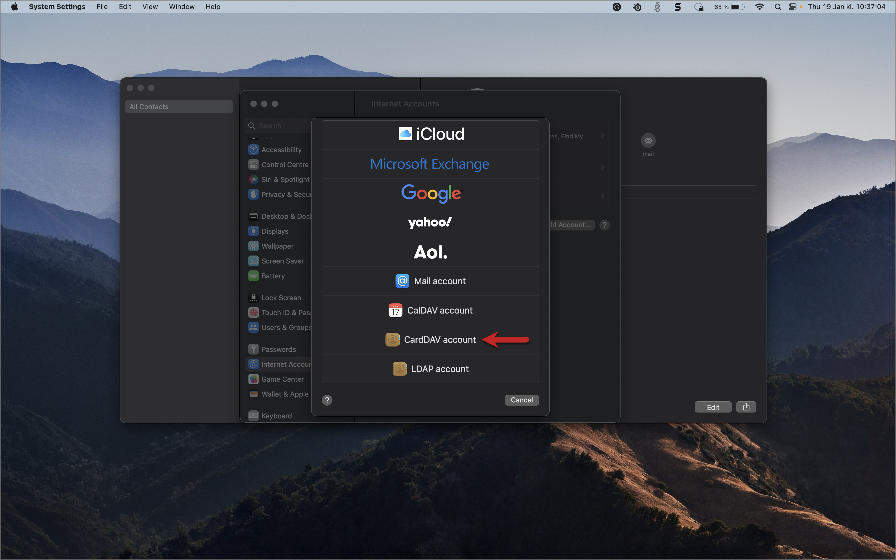
Task: Open Control Centre from menu bar
Action: click(792, 7)
